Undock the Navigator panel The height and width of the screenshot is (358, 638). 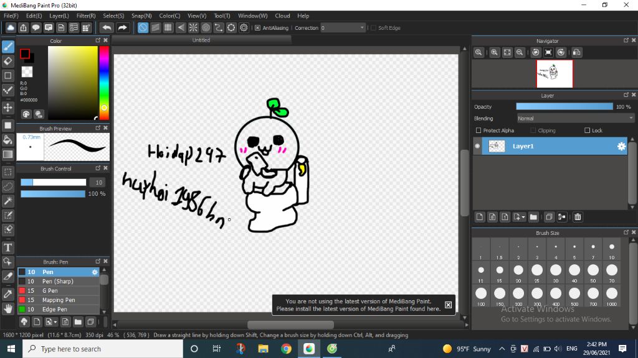click(x=626, y=40)
